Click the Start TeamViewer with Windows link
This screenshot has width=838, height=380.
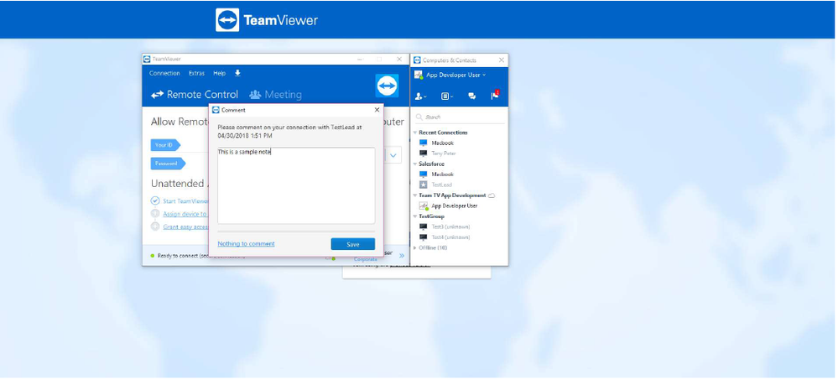pyautogui.click(x=185, y=201)
